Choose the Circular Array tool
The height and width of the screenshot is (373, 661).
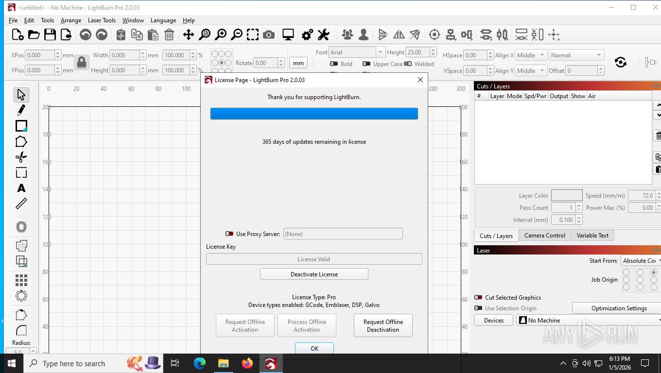21,296
